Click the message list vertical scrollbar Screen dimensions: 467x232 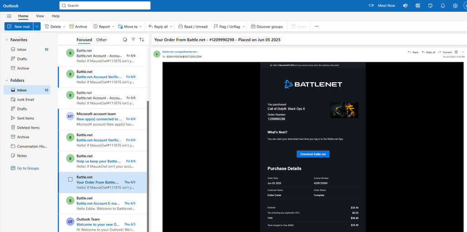point(148,166)
